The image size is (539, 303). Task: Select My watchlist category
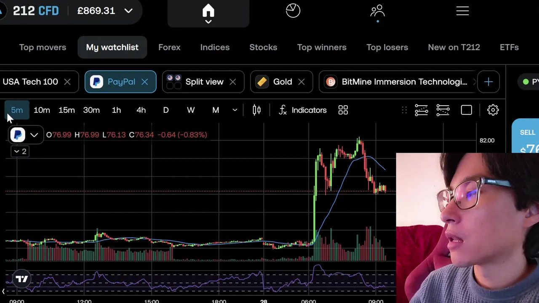tap(112, 47)
